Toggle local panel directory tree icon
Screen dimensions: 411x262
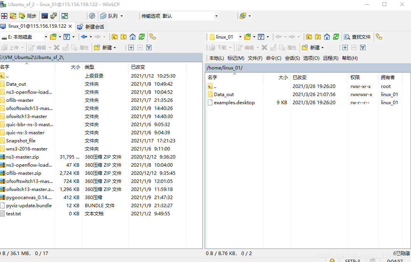coord(153,37)
